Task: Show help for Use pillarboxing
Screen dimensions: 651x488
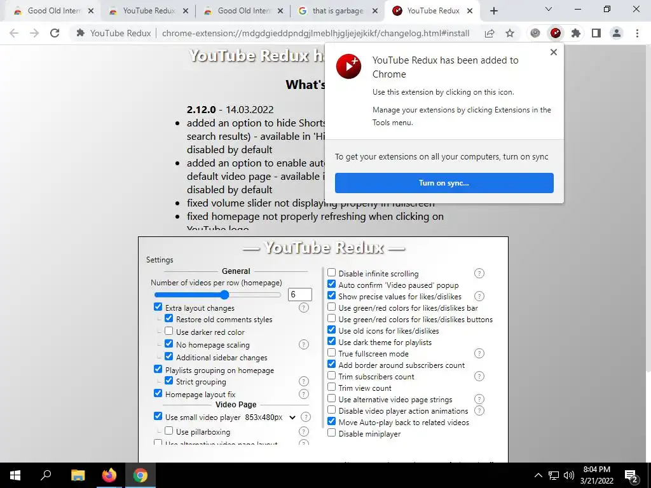Action: pyautogui.click(x=304, y=431)
